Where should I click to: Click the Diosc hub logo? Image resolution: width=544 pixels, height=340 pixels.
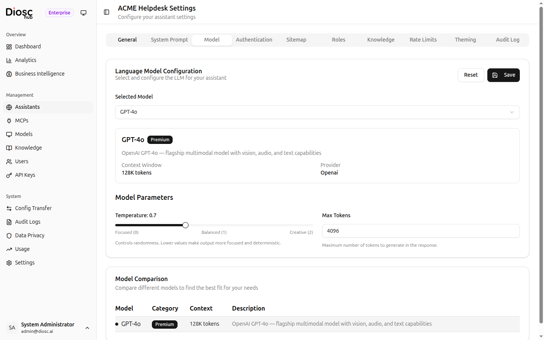click(19, 13)
